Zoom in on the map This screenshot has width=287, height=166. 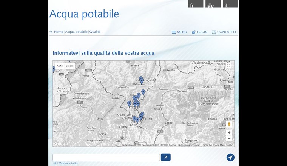[x=229, y=132]
